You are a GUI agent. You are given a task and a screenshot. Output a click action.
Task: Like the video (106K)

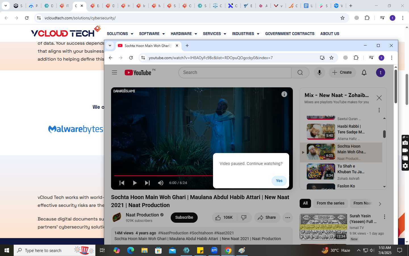[x=224, y=218]
